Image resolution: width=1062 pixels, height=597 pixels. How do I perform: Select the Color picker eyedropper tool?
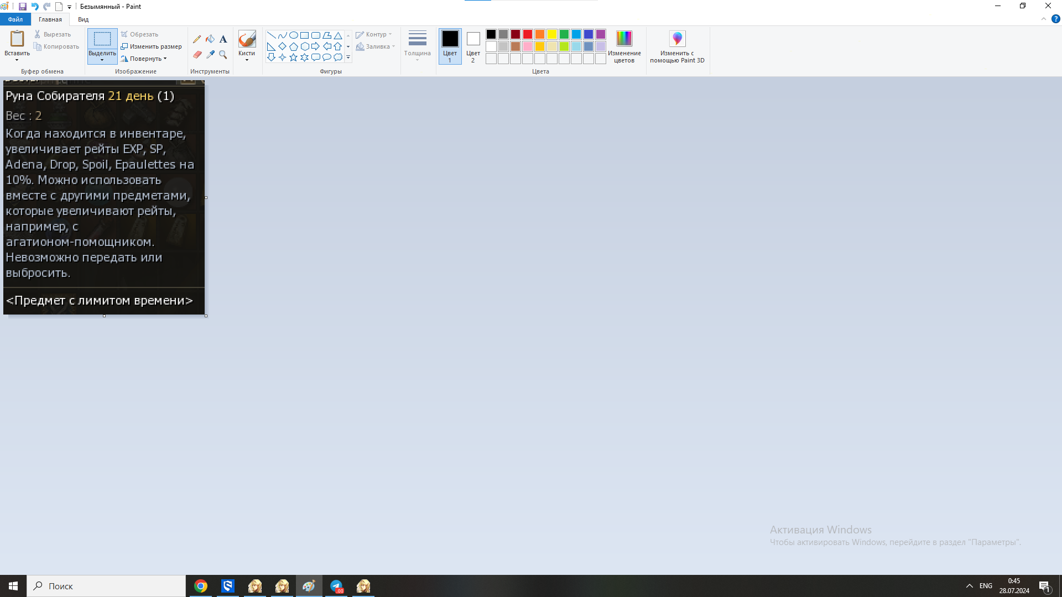click(210, 55)
